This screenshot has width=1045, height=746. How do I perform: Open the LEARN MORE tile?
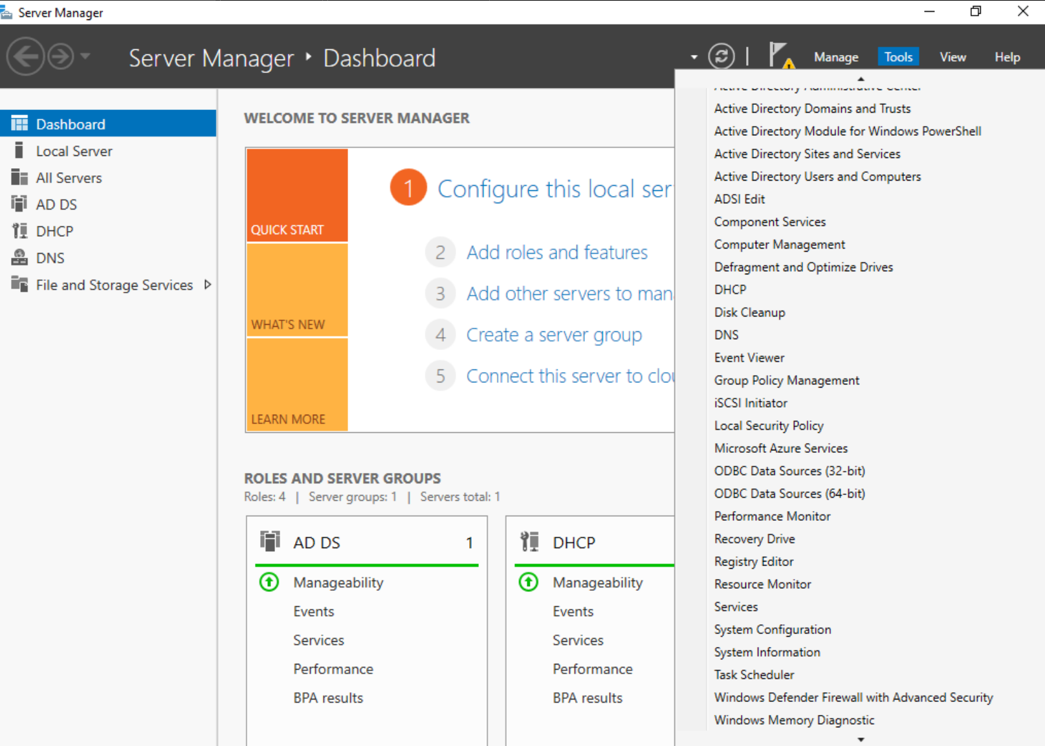point(297,385)
